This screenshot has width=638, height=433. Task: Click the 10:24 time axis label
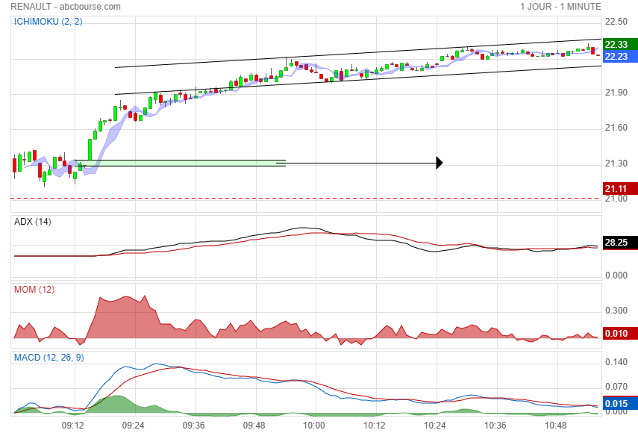434,426
